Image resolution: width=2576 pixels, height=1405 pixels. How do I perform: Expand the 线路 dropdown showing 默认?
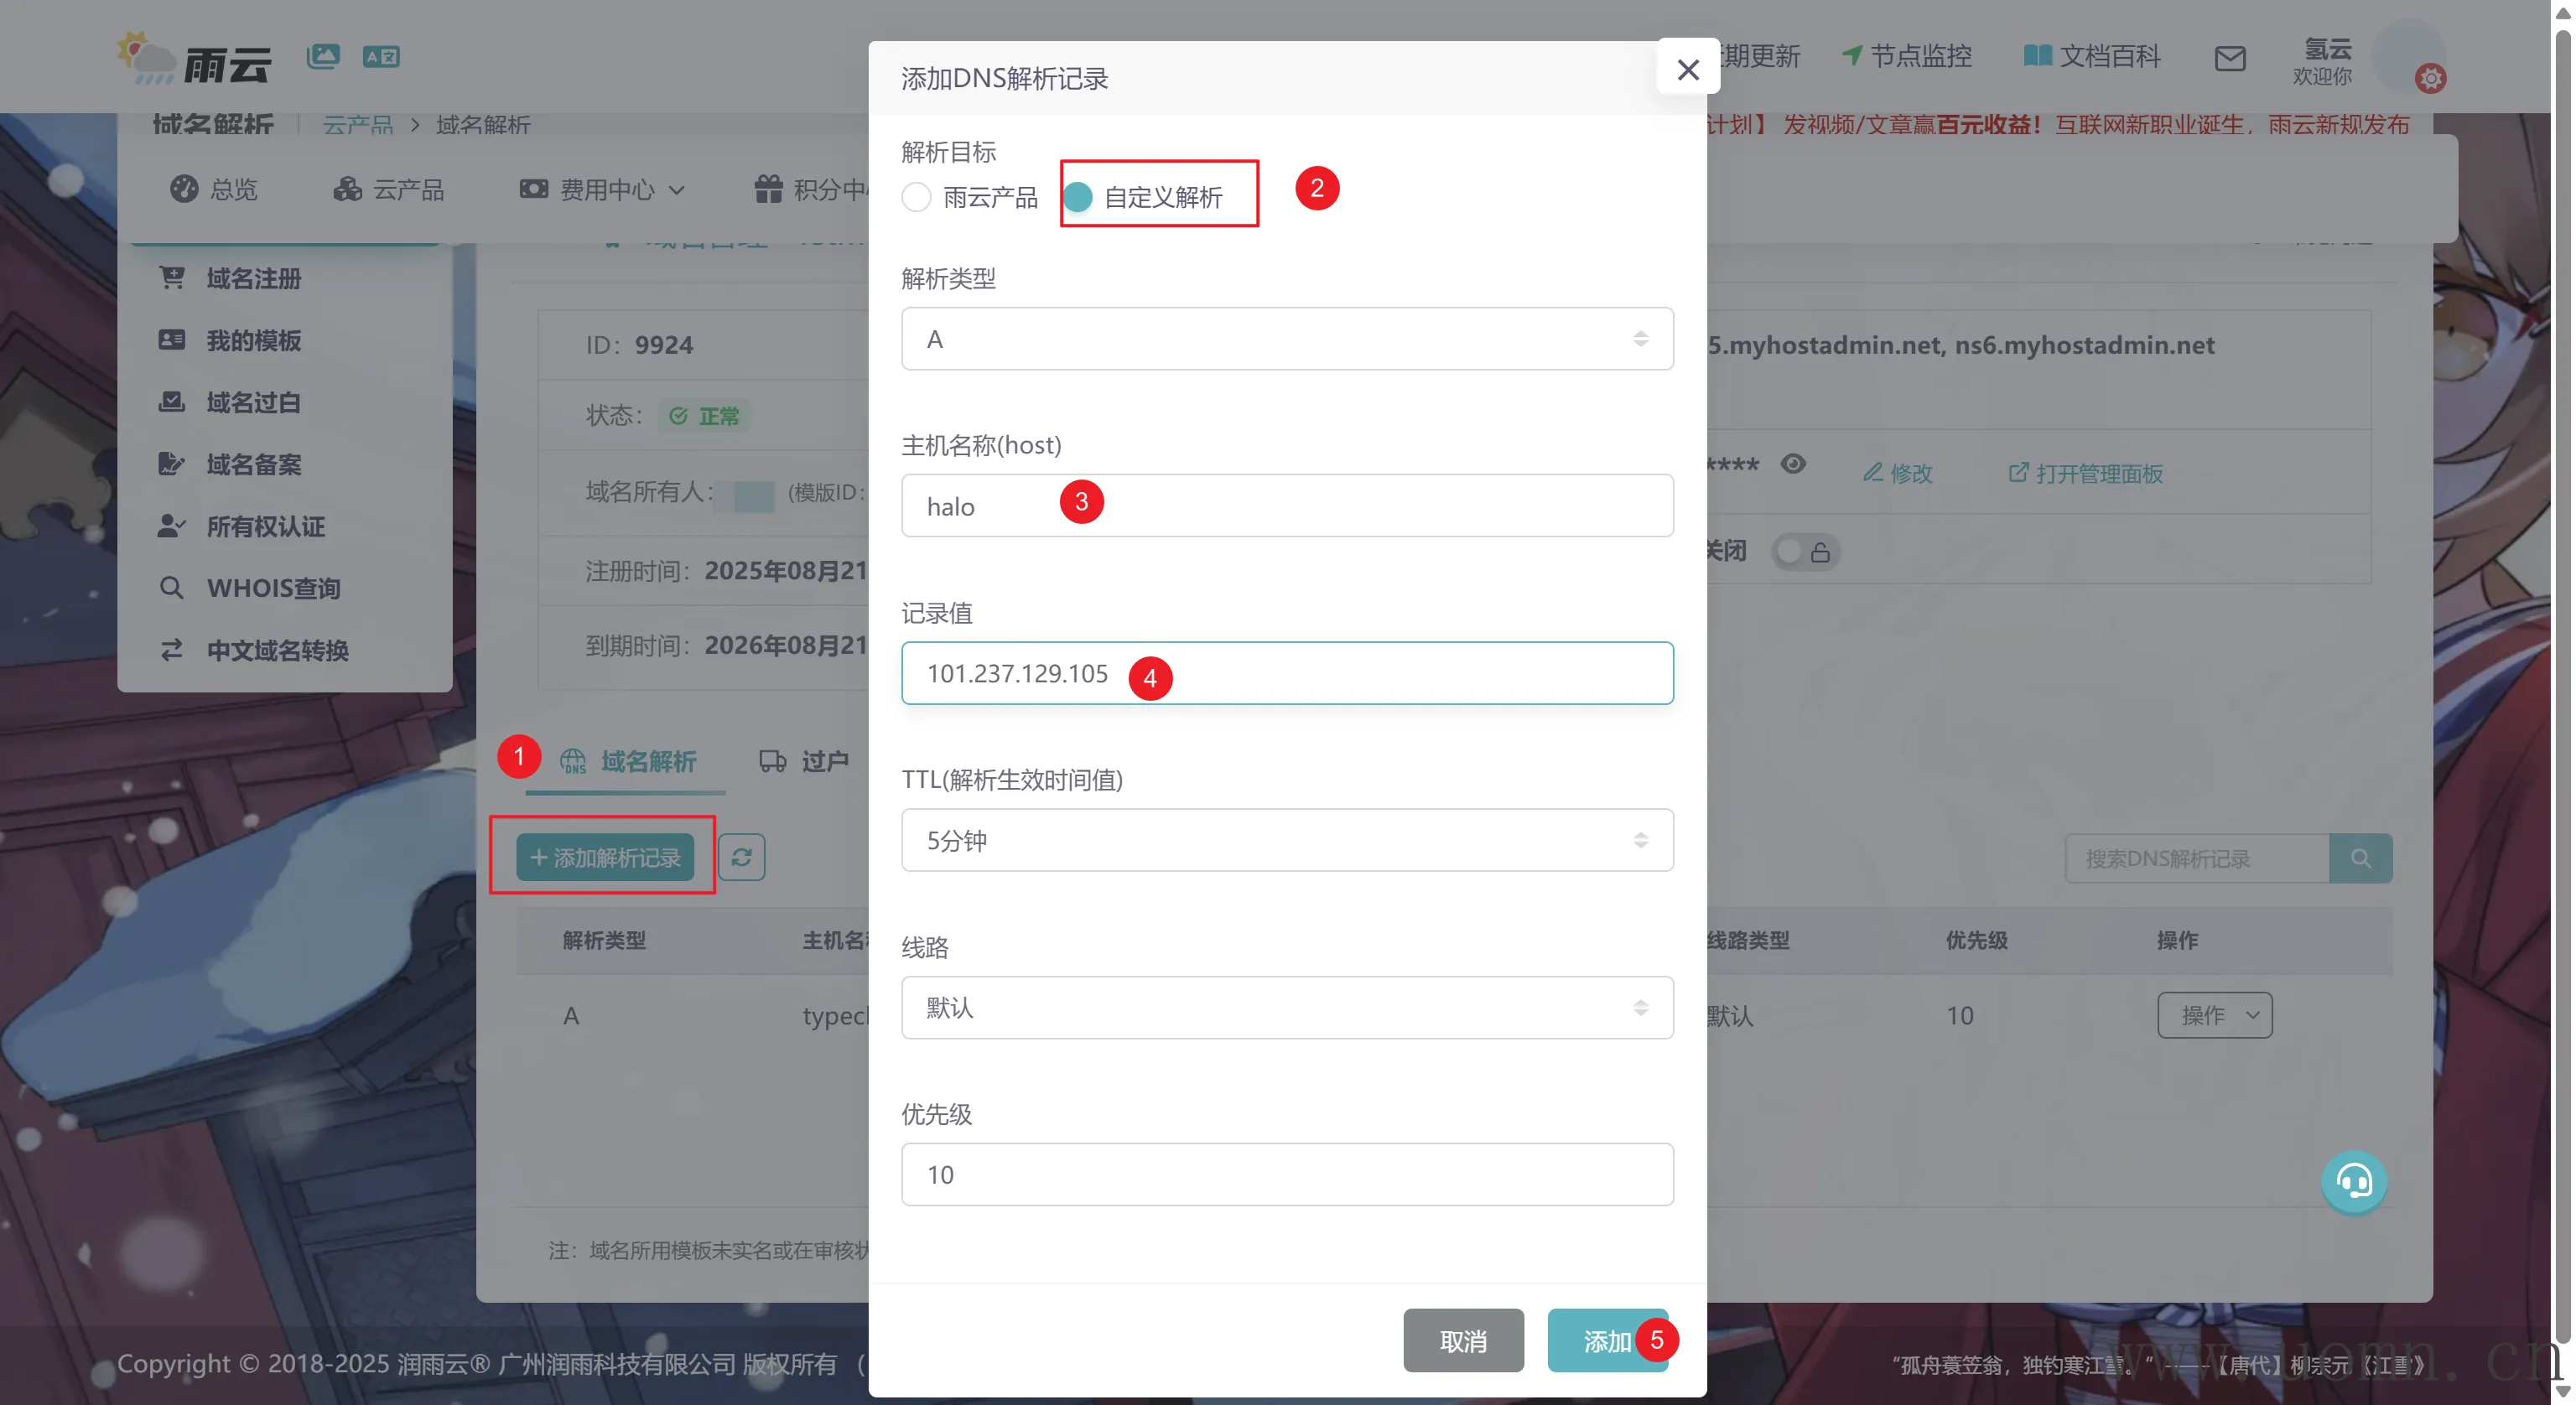pos(1286,1007)
